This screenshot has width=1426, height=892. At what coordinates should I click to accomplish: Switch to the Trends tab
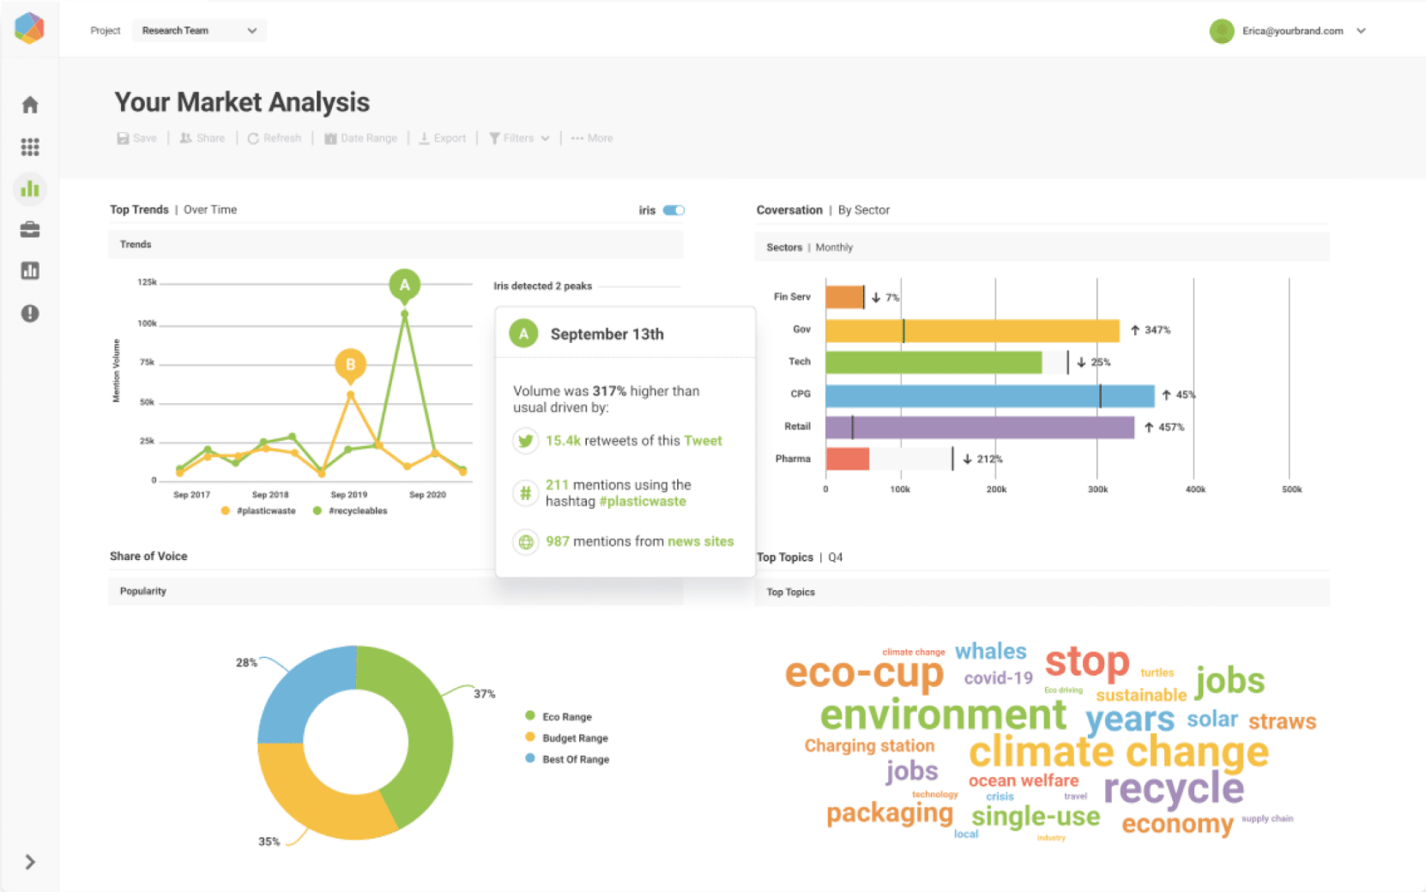click(x=135, y=244)
